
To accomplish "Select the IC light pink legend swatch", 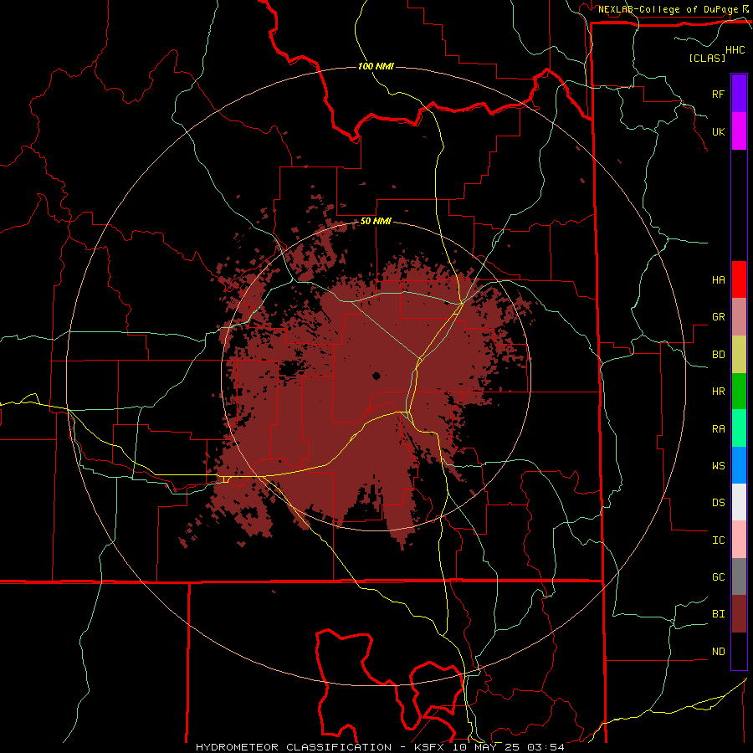I will pyautogui.click(x=739, y=540).
